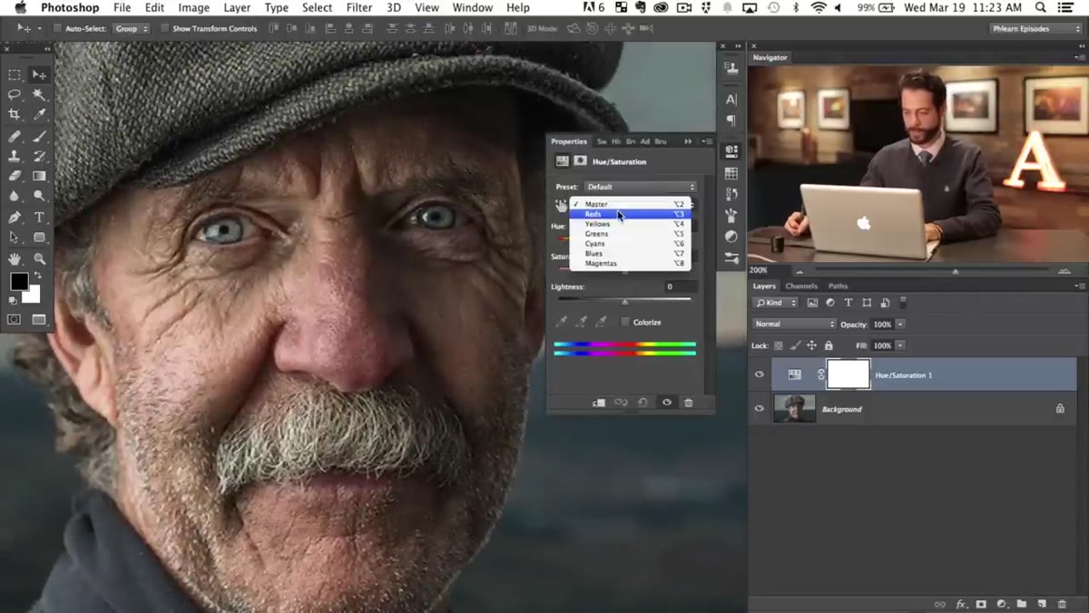Switch to the Channels tab

801,286
